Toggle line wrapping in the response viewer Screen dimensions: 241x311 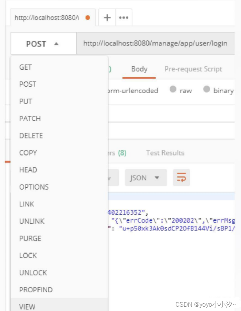(181, 178)
